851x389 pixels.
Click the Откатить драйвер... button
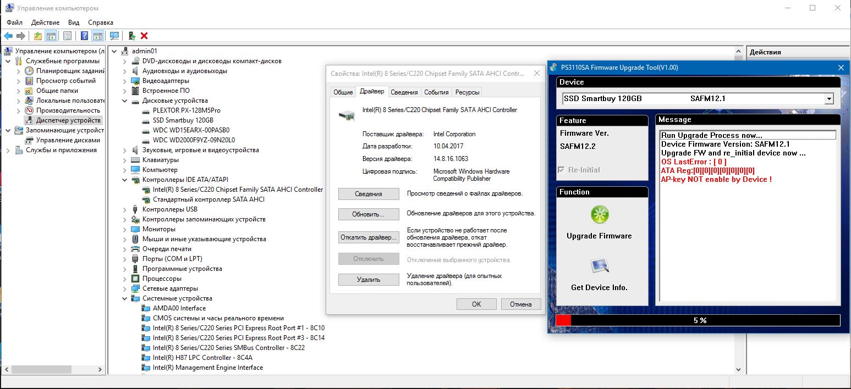click(x=369, y=237)
